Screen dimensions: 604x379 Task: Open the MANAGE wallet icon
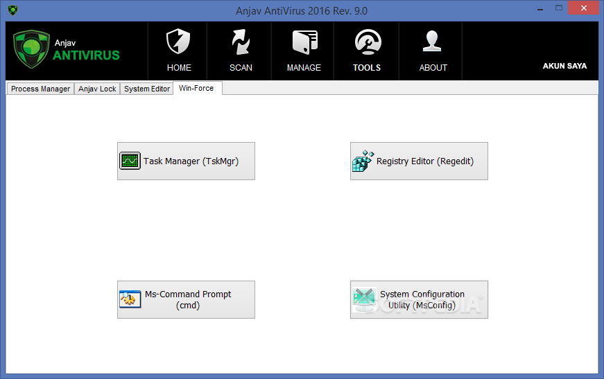[304, 42]
